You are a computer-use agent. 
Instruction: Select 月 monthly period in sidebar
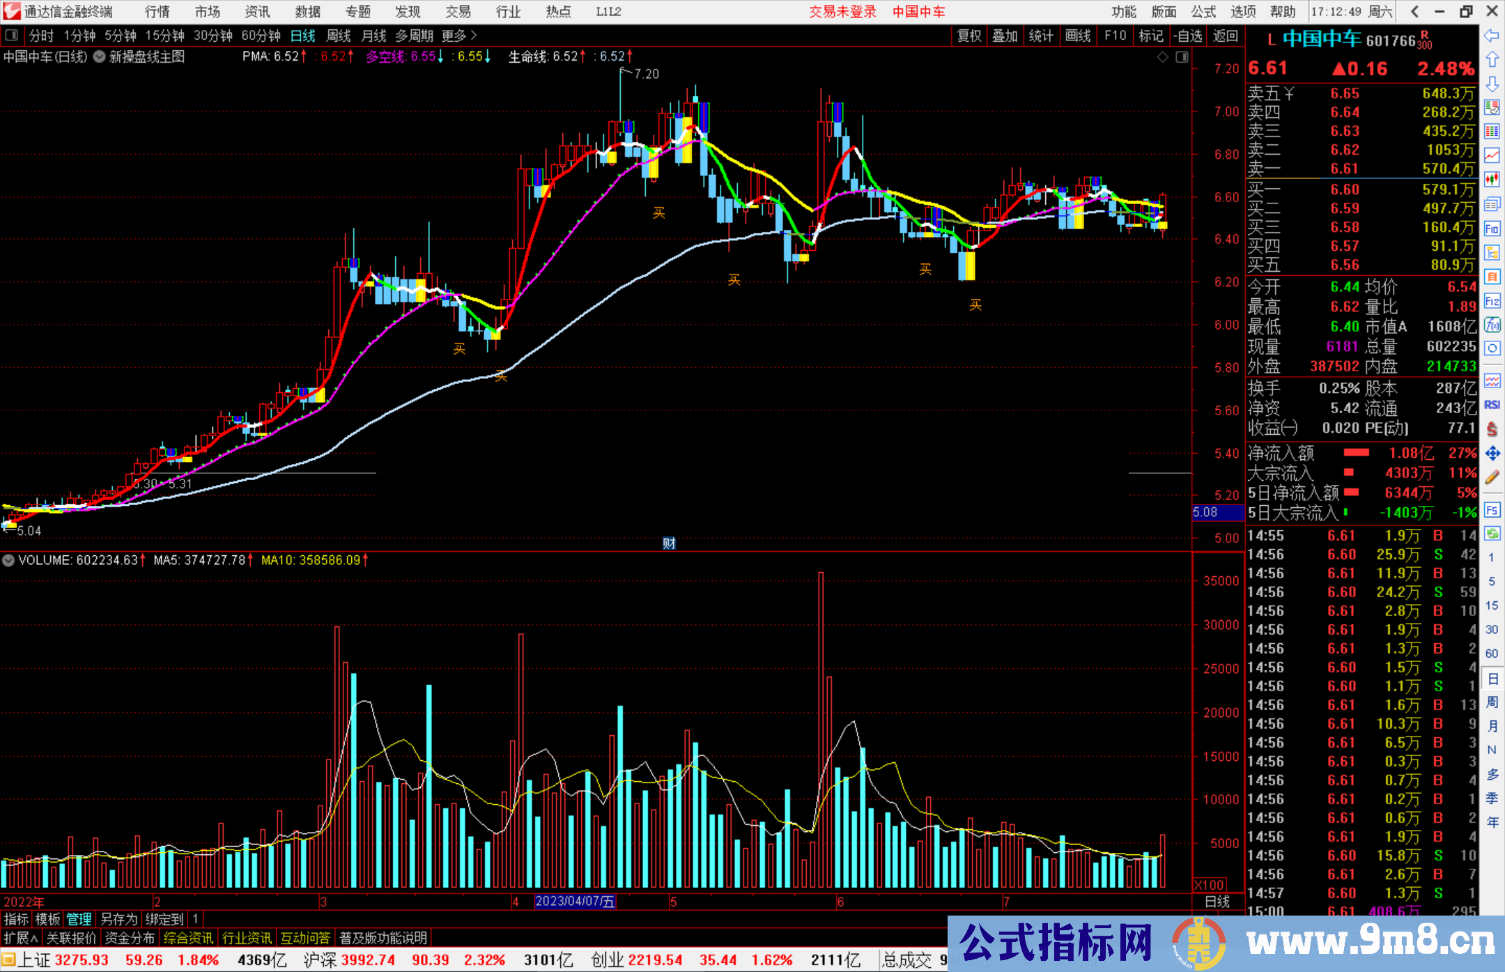click(1492, 726)
